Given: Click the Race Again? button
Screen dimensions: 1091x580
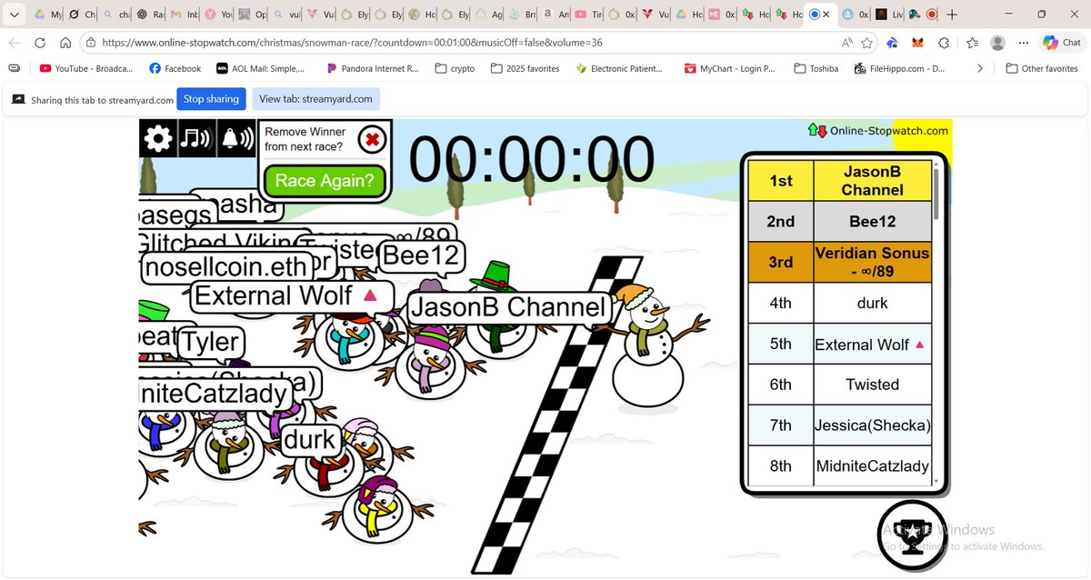Looking at the screenshot, I should [325, 180].
